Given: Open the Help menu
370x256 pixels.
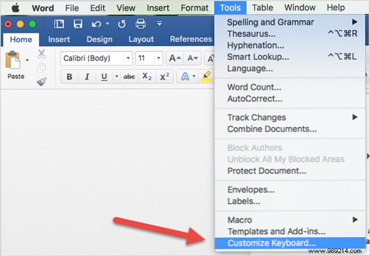Looking at the screenshot, I should click(336, 8).
